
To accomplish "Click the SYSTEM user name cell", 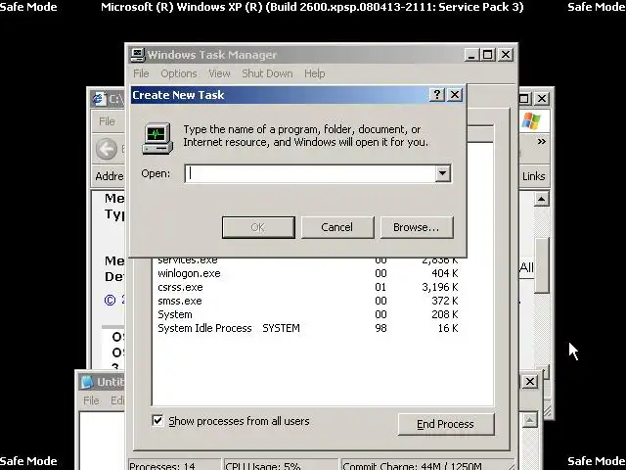I will [x=281, y=328].
